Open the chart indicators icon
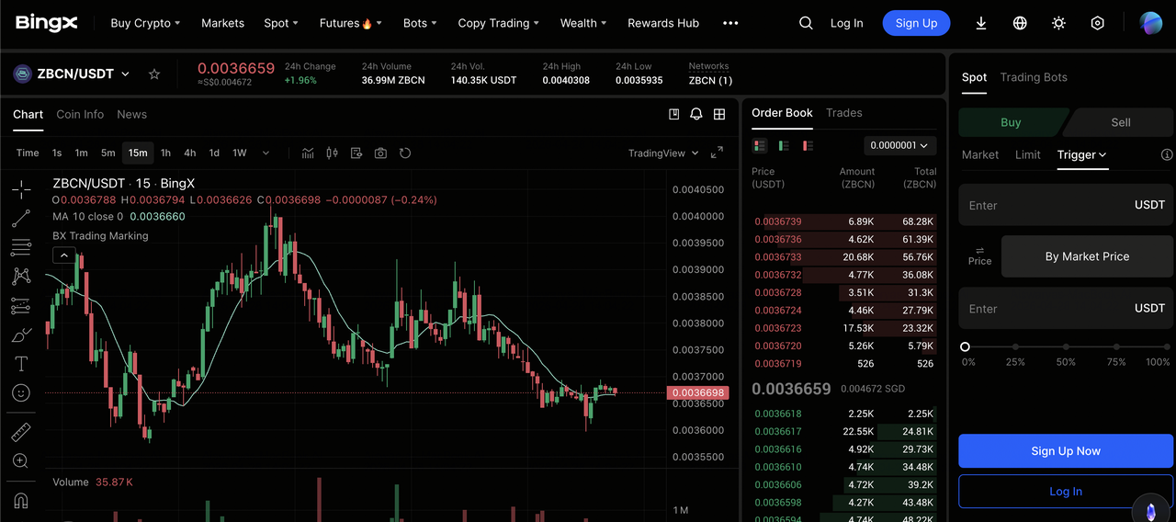The height and width of the screenshot is (522, 1176). [x=308, y=153]
